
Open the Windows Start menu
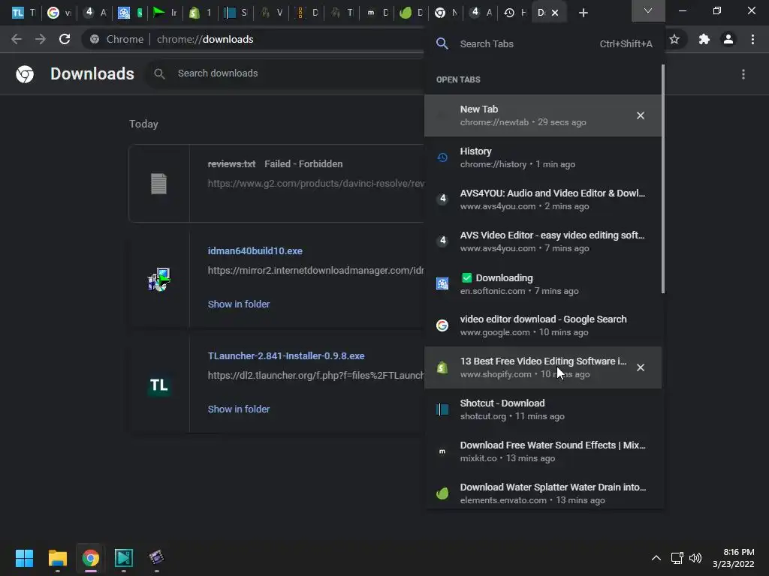click(24, 558)
